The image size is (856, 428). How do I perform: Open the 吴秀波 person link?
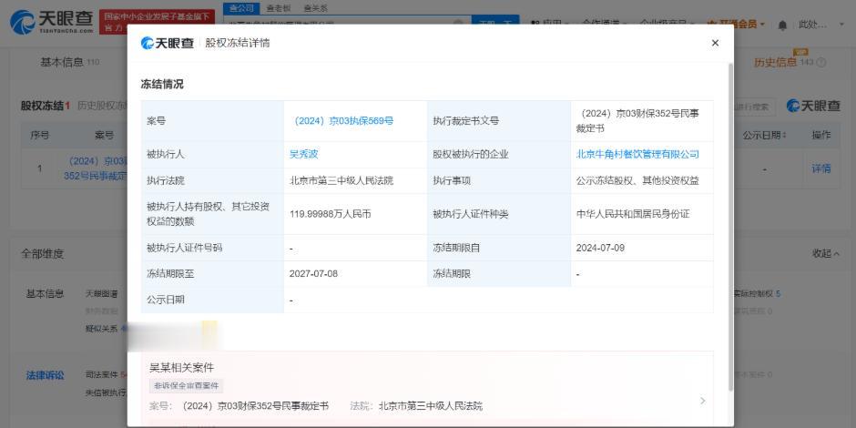[x=303, y=155]
